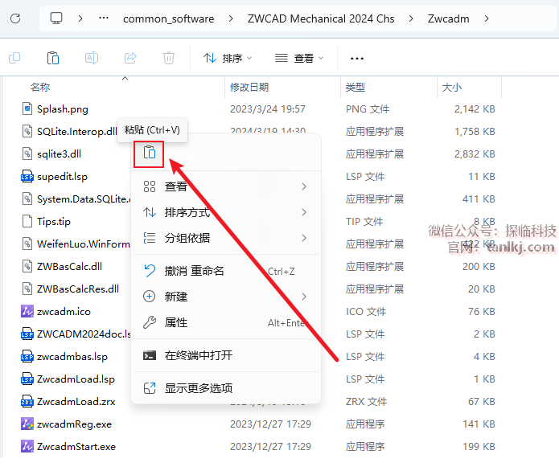
Task: Sort by the 大小 column header
Action: pos(452,87)
